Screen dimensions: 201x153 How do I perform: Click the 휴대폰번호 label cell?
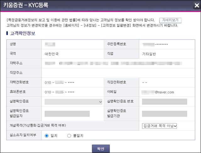click(x=24, y=92)
